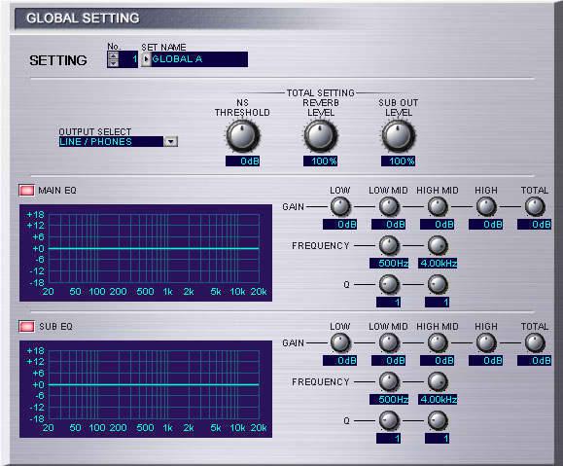
Task: Toggle the Sub EQ on/off button
Action: pos(26,326)
